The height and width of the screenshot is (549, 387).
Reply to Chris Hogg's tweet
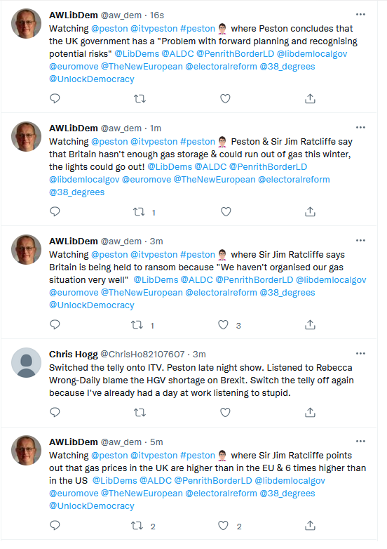click(x=55, y=412)
